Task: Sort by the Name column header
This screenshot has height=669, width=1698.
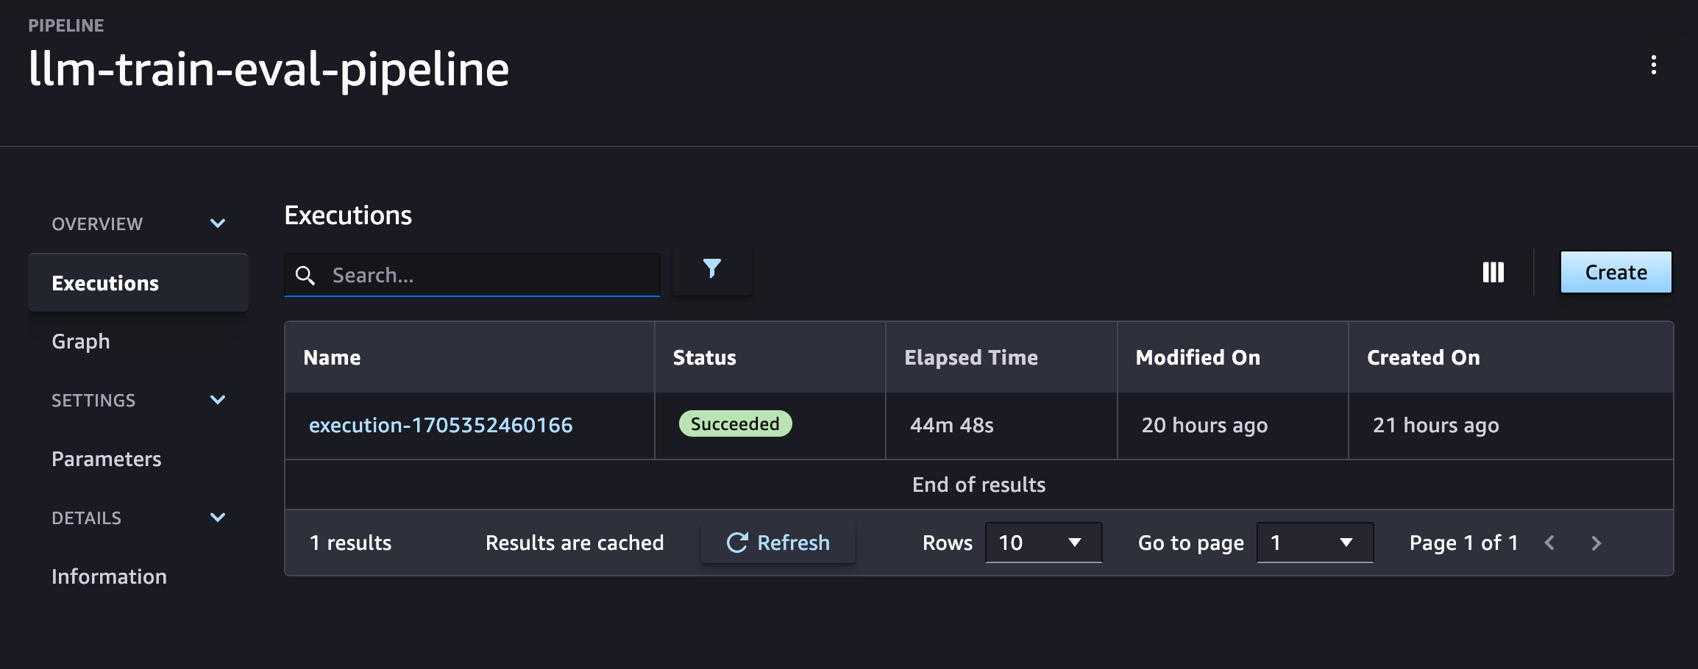Action: coord(332,358)
